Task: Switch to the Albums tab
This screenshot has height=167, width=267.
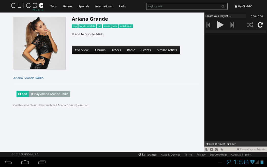Action: [100, 50]
